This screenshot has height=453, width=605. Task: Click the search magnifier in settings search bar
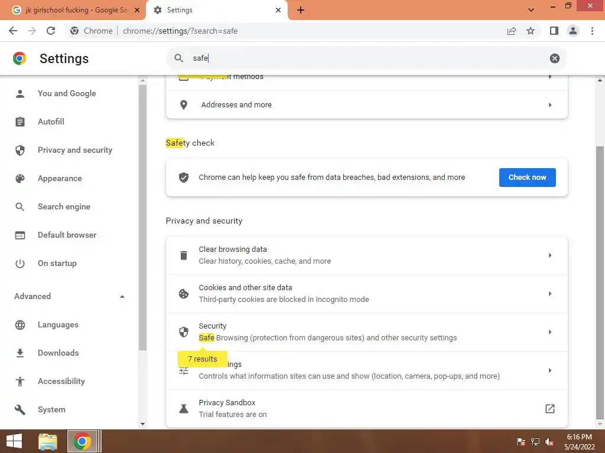(178, 58)
